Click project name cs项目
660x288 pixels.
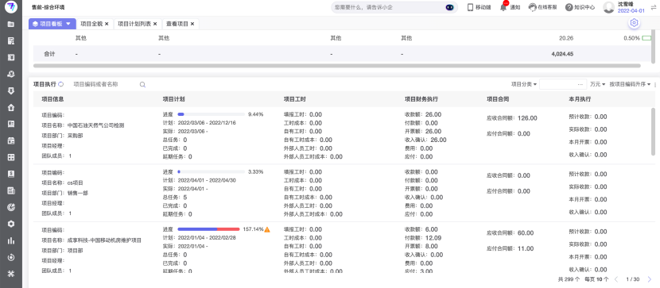click(76, 182)
